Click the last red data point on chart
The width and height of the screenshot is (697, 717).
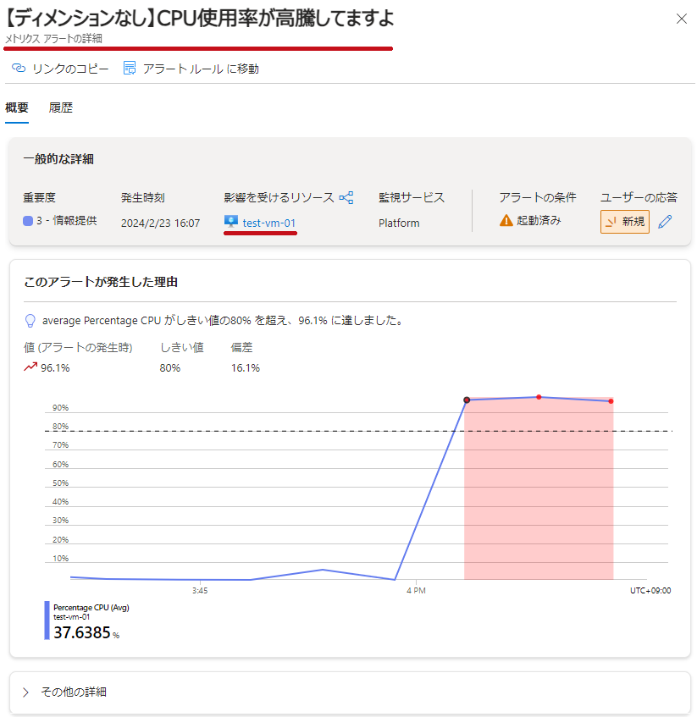(611, 401)
